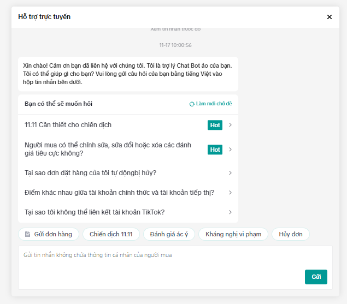Expand chevron for đơn đặt hàng tự động bị hủy
Viewport: 347px width, 304px height.
[231, 173]
